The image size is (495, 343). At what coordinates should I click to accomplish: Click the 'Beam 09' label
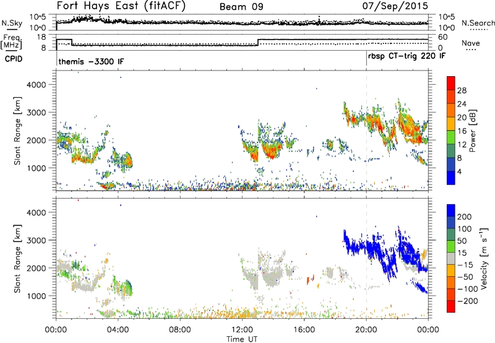click(241, 7)
